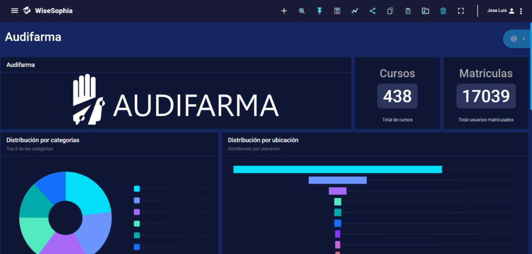Click the WiseSophia logo icon
This screenshot has width=532, height=254.
pyautogui.click(x=27, y=11)
